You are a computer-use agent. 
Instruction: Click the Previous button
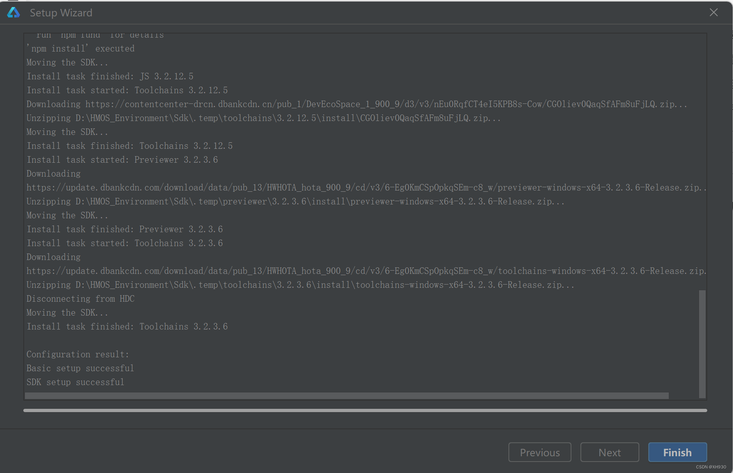[x=540, y=452]
